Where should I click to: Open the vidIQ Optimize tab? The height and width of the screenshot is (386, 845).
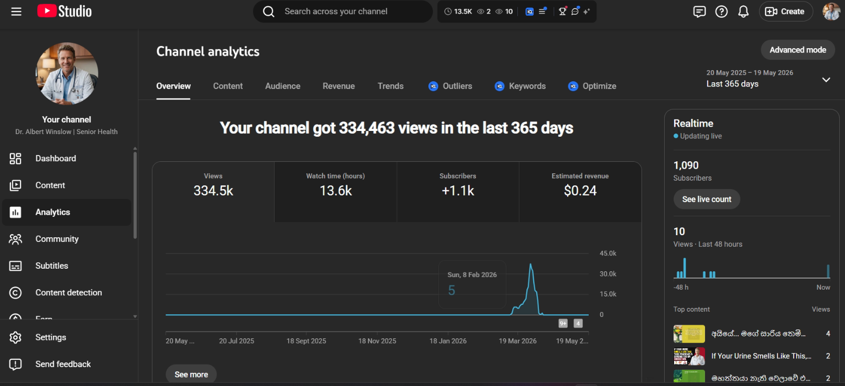[x=592, y=86]
